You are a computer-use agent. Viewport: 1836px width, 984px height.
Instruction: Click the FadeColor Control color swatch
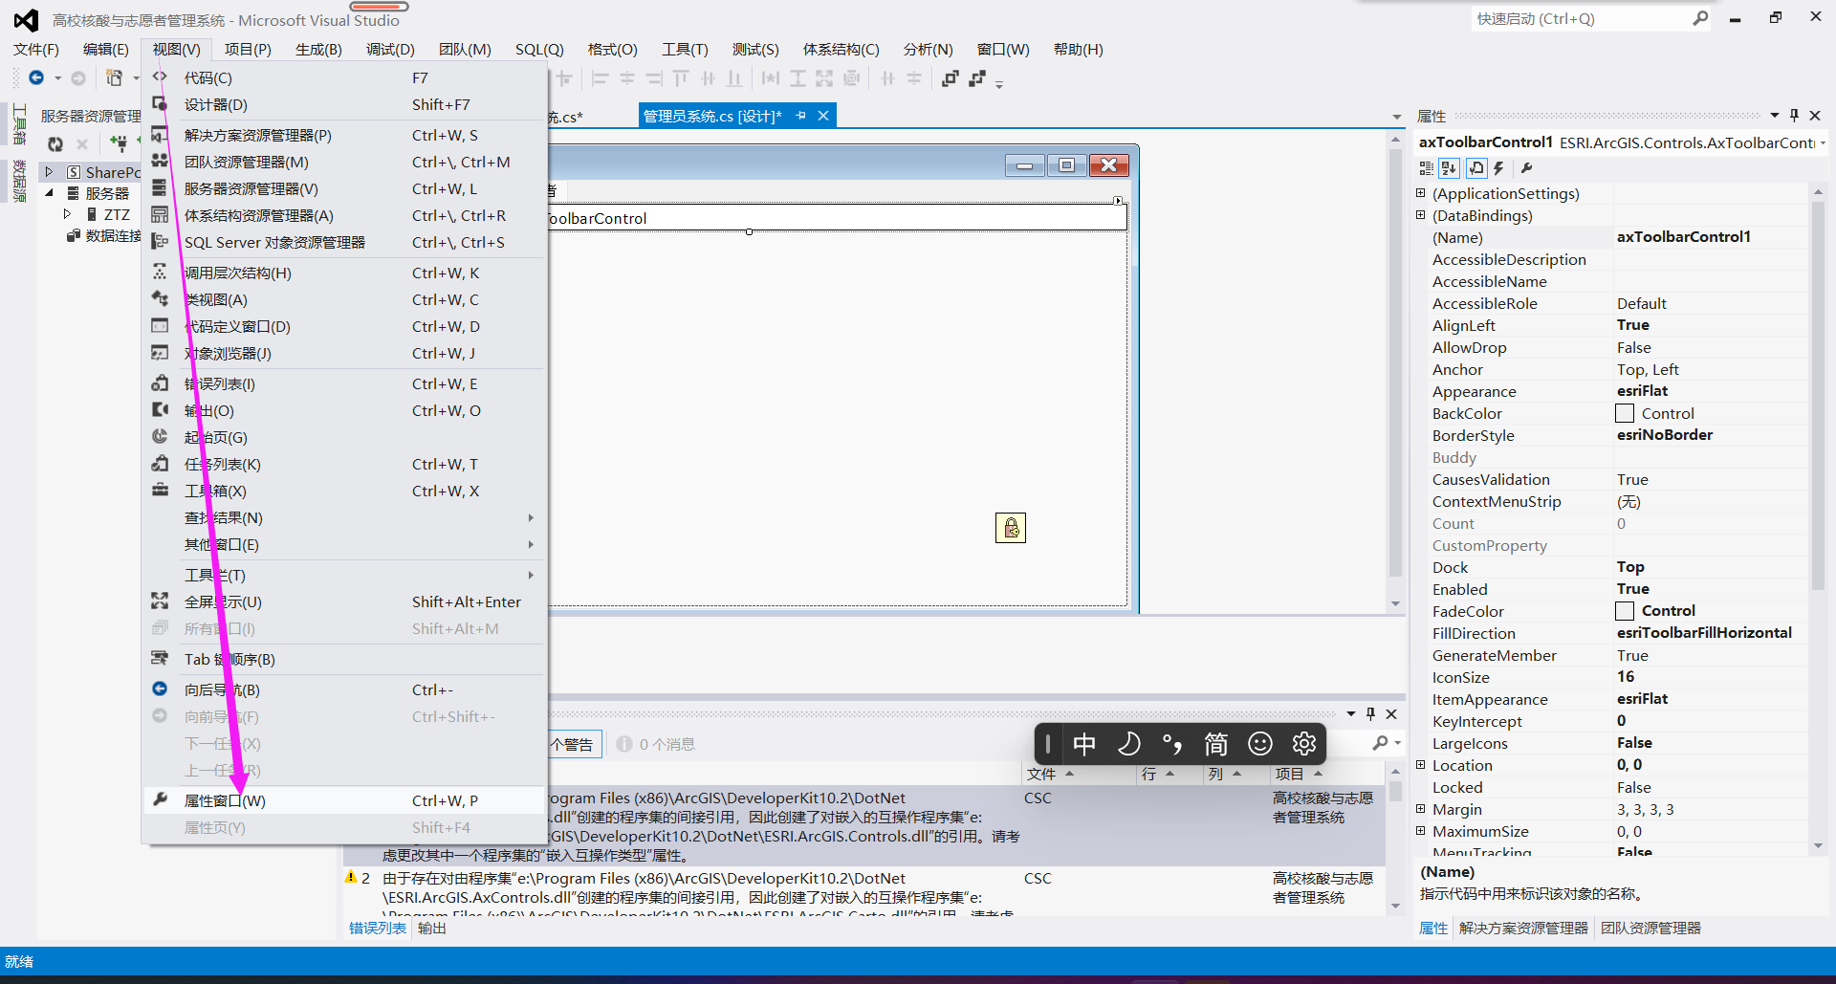(x=1625, y=610)
